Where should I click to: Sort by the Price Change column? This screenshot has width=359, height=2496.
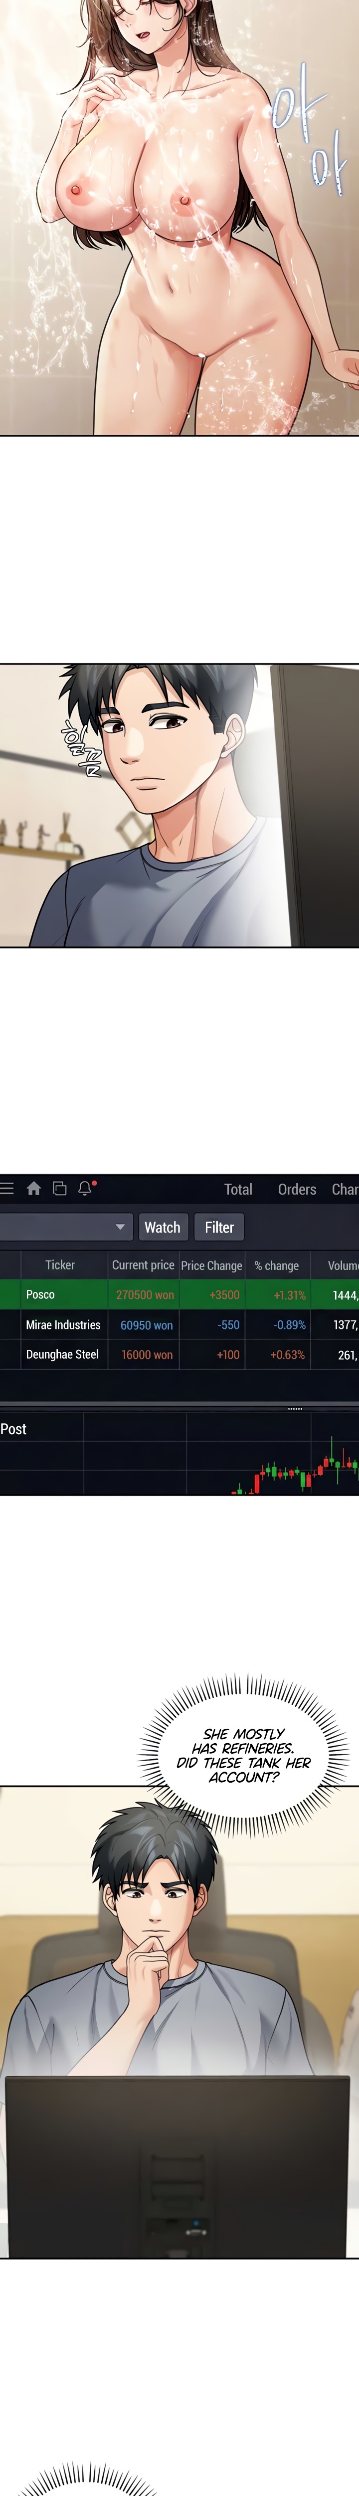[x=211, y=1264]
